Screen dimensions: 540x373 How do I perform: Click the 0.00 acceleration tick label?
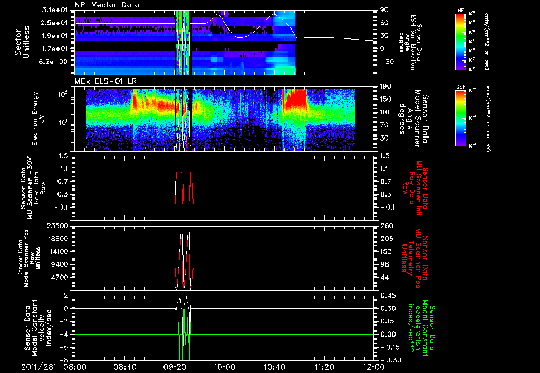click(x=388, y=334)
